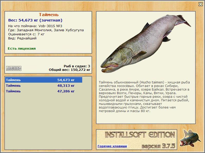Click empty area of the fish list

48,121
